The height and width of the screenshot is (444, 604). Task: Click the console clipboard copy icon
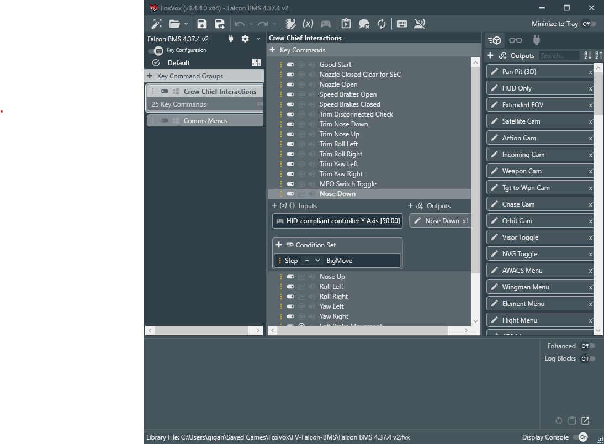573,420
